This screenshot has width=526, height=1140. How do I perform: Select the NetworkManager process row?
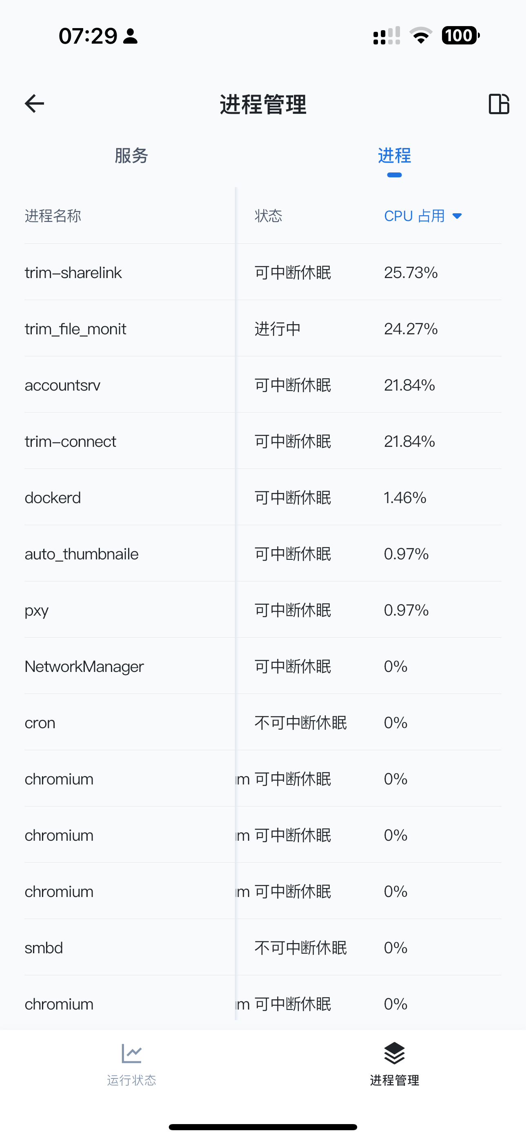[263, 666]
